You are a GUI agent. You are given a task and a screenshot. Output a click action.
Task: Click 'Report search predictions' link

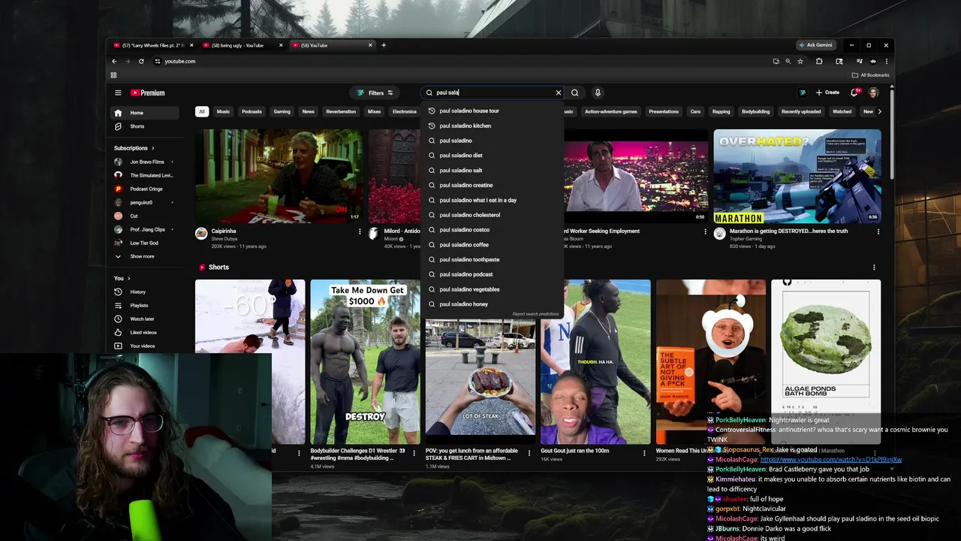click(x=535, y=314)
